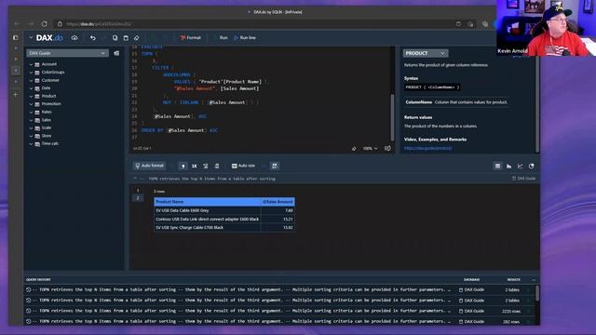
Task: Select Sales table in tree
Action: coord(46,120)
